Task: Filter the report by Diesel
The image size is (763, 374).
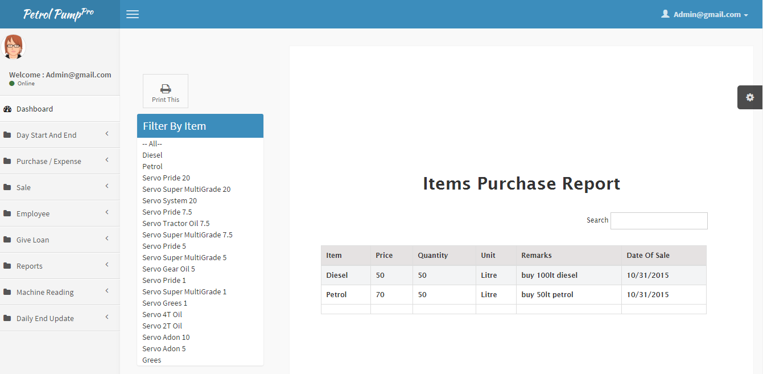Action: coord(152,155)
